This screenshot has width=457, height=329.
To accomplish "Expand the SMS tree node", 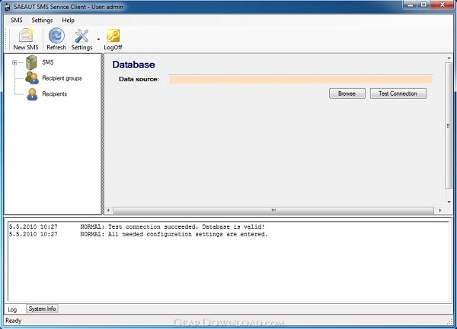I will pyautogui.click(x=14, y=62).
